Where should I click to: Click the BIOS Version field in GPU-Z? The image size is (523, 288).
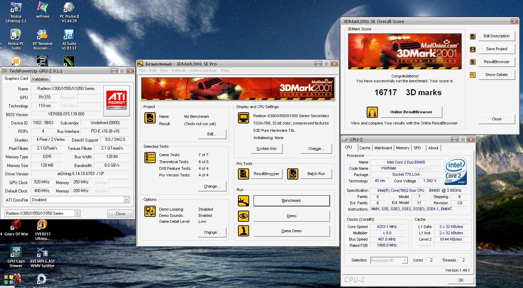(x=66, y=114)
